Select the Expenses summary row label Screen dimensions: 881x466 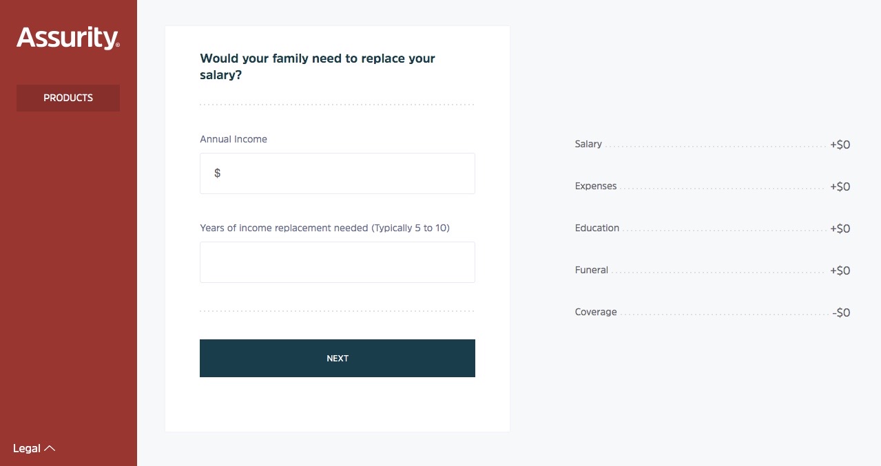[x=596, y=186]
